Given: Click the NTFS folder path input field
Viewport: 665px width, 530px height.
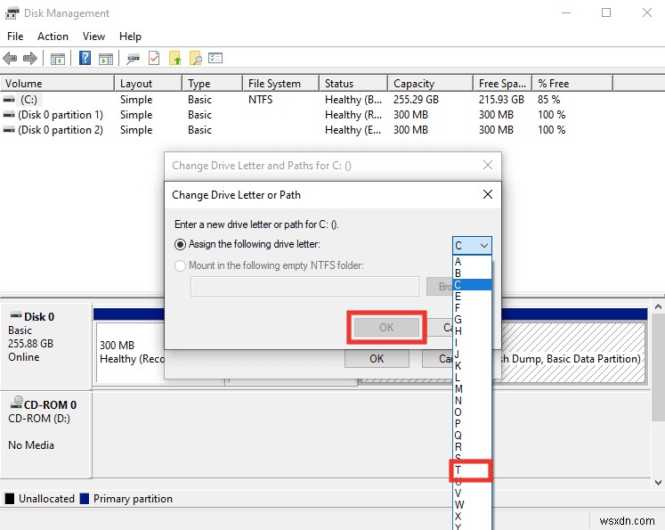Looking at the screenshot, I should coord(304,287).
